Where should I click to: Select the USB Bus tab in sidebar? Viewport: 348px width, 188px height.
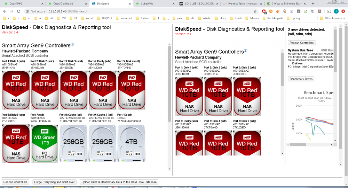(327, 50)
